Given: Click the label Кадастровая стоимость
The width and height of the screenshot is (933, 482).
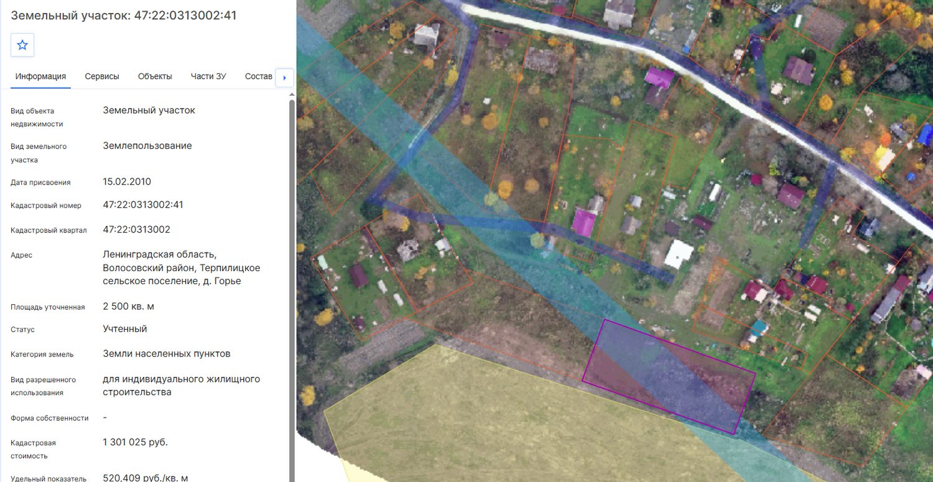Looking at the screenshot, I should 34,449.
